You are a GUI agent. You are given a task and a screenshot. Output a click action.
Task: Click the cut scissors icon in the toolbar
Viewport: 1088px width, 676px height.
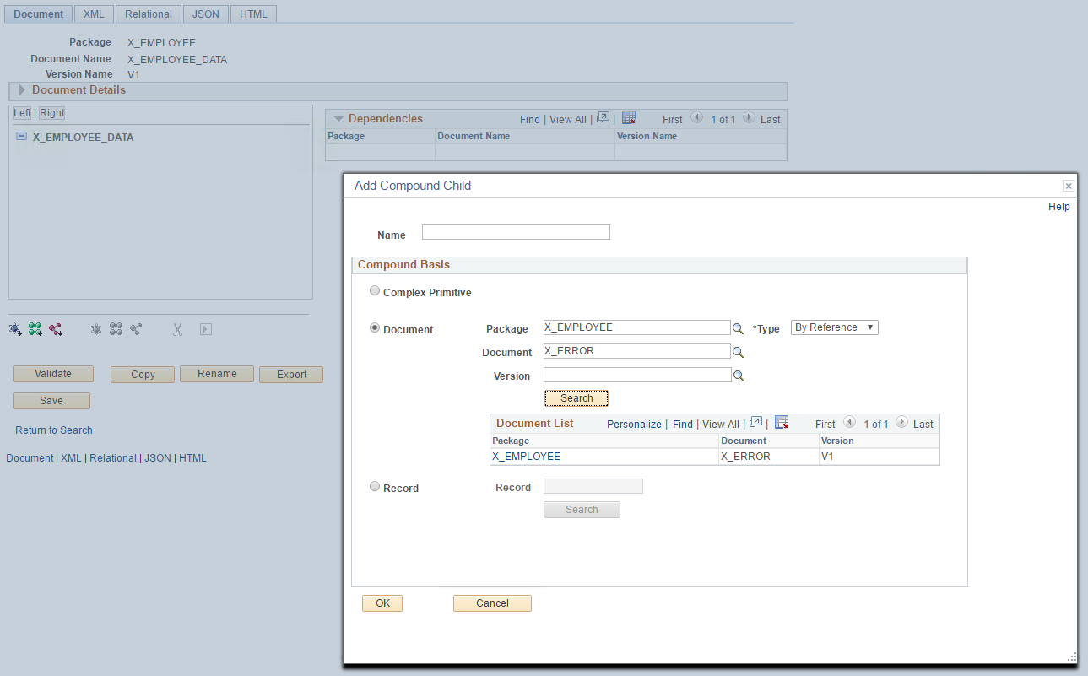(x=176, y=328)
